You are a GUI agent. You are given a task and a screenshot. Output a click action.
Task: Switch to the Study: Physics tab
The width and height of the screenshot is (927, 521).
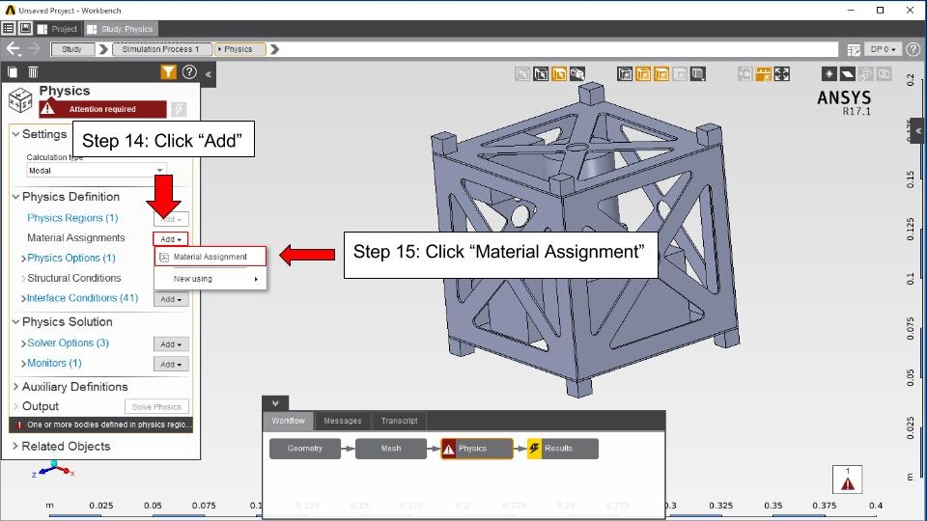(x=120, y=29)
